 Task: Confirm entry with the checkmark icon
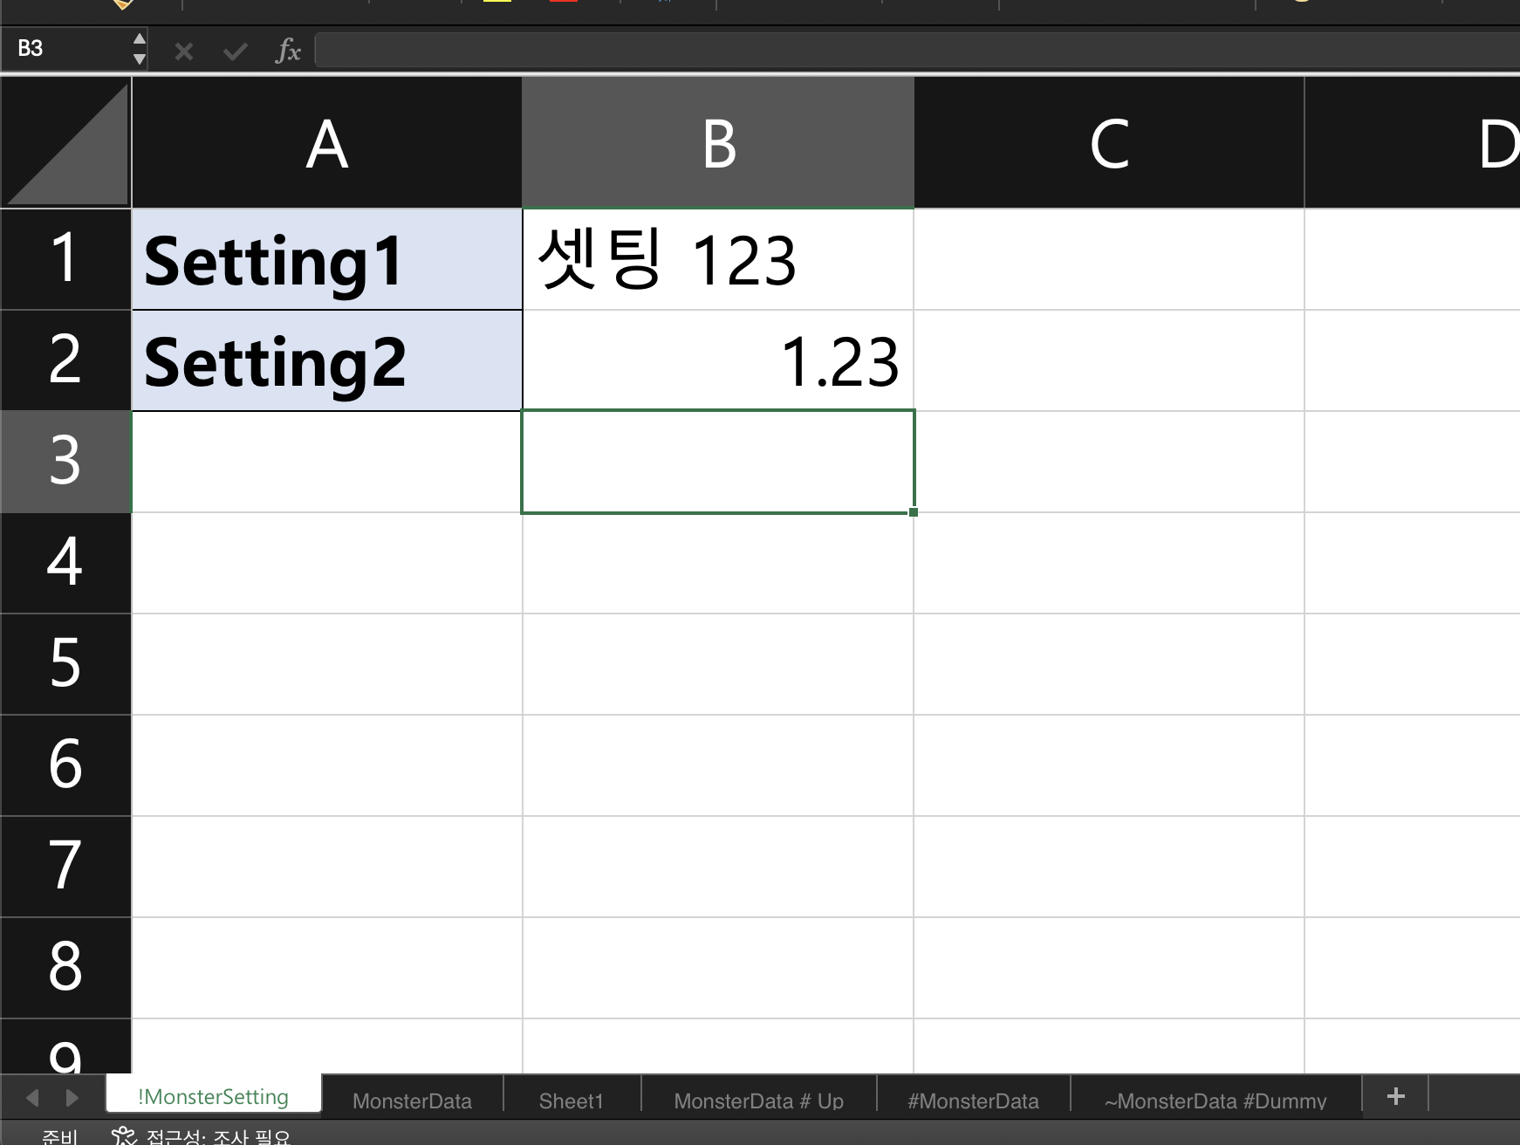235,51
